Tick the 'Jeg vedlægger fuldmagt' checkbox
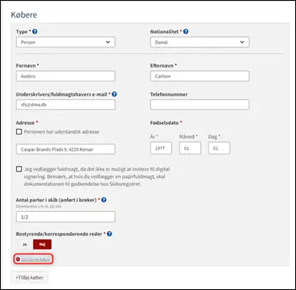This screenshot has height=290, width=296. (18, 169)
